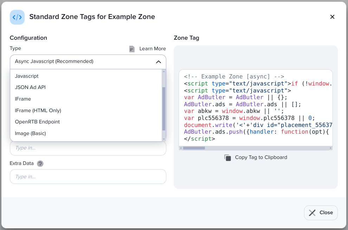Select Image (Basic) option
This screenshot has height=230, width=348.
pos(86,133)
